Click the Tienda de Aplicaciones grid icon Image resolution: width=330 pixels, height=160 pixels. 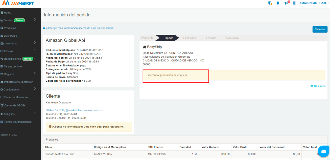pos(2,122)
